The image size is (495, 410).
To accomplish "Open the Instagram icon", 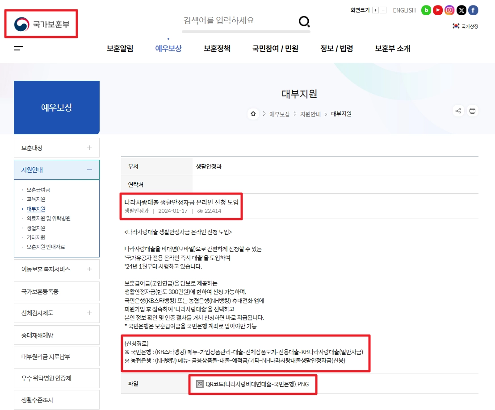I will click(449, 10).
